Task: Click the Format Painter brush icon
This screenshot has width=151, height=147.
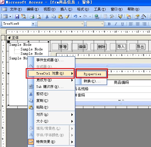Action: pyautogui.click(x=67, y=17)
